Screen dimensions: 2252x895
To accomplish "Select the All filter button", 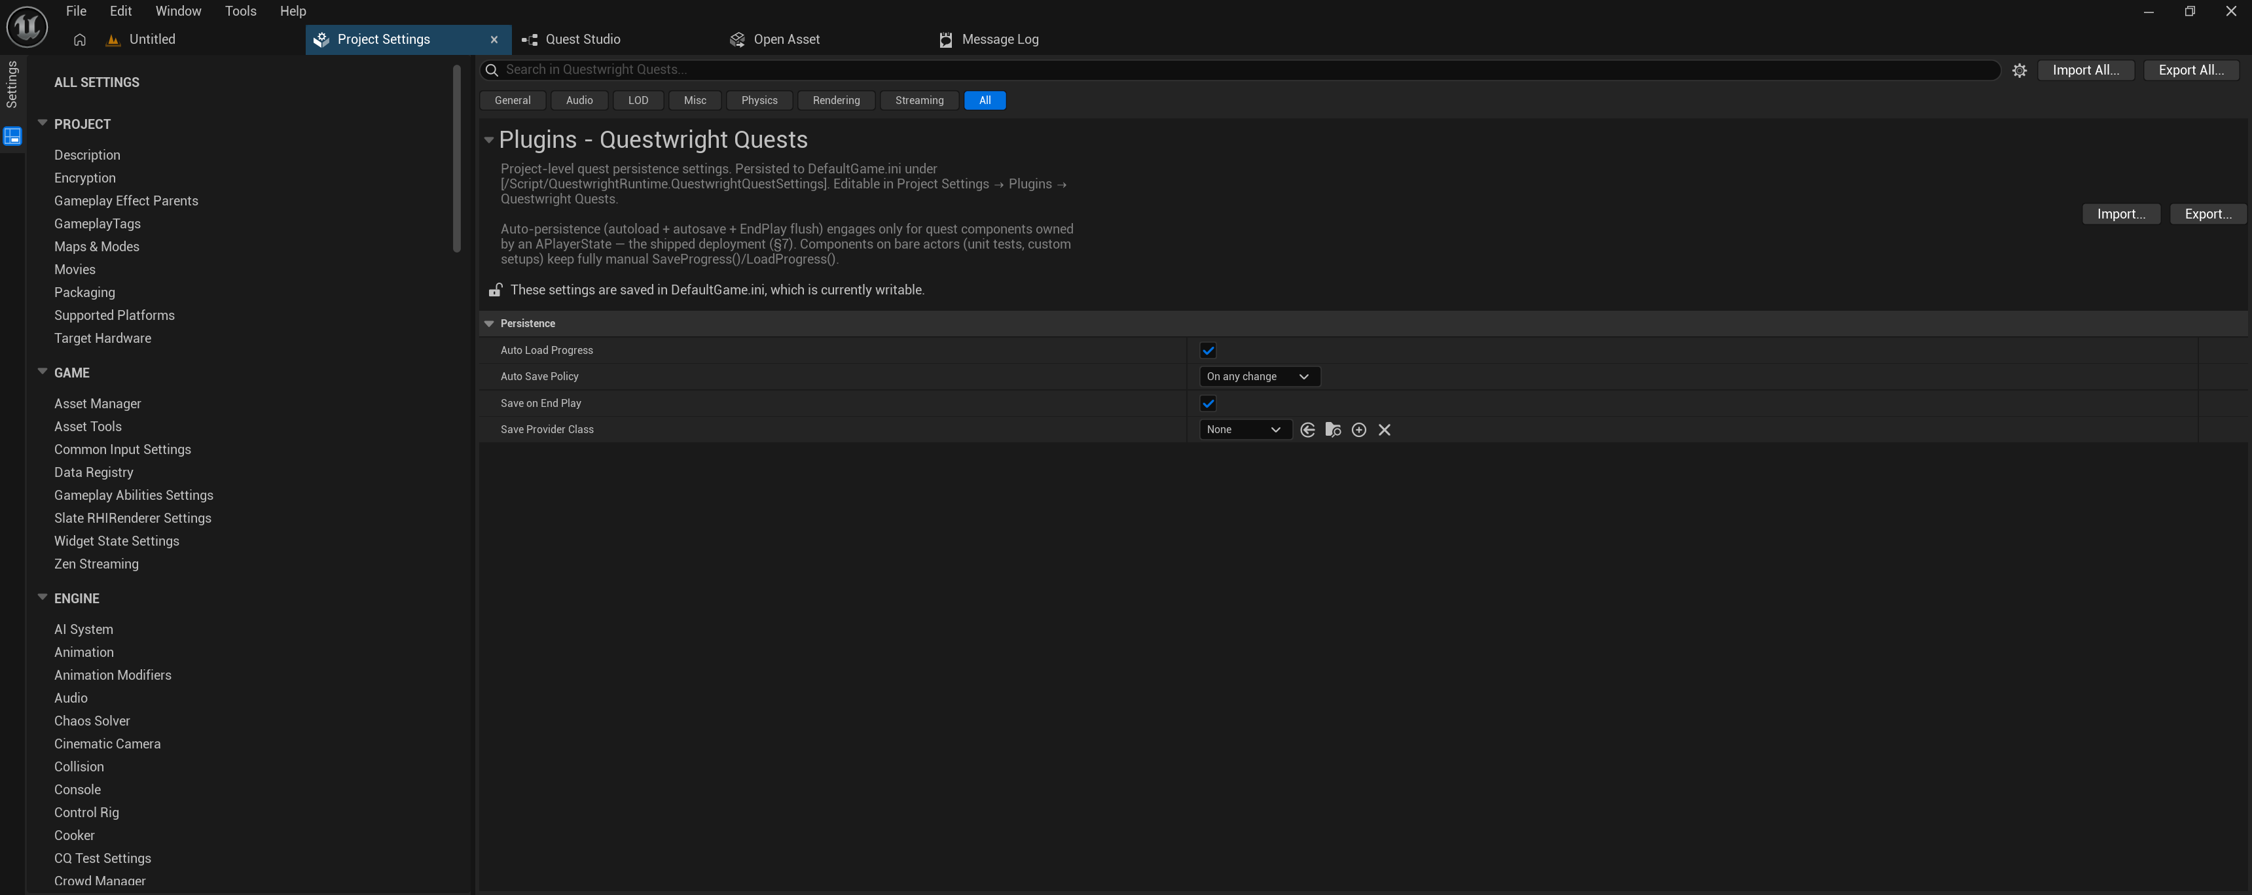I will click(x=985, y=101).
